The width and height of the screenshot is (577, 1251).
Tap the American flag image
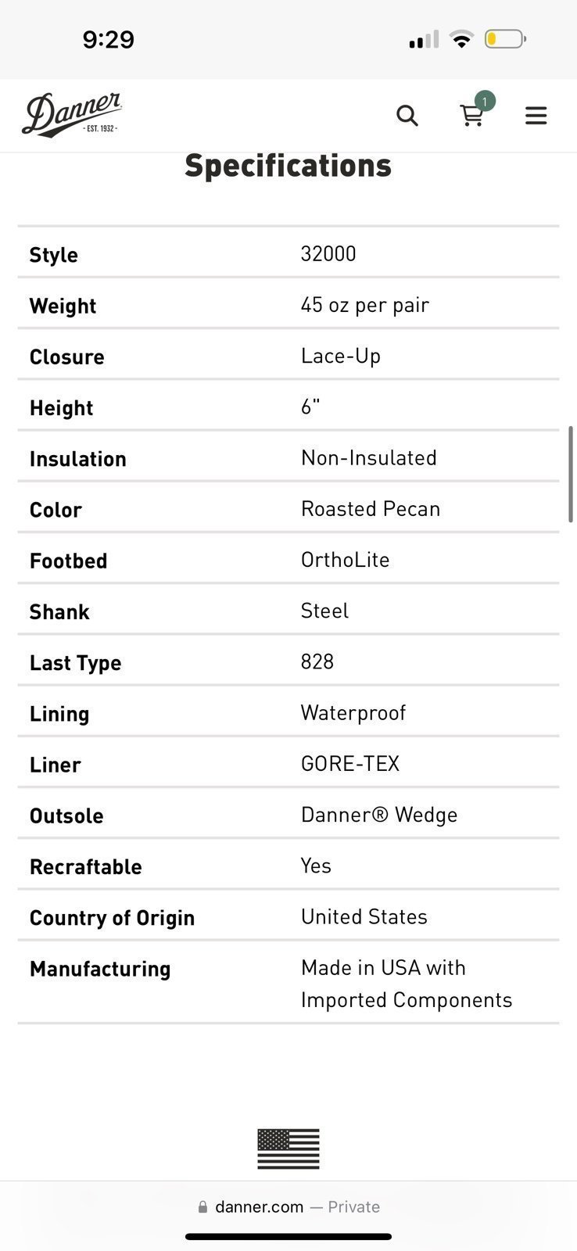[288, 1149]
